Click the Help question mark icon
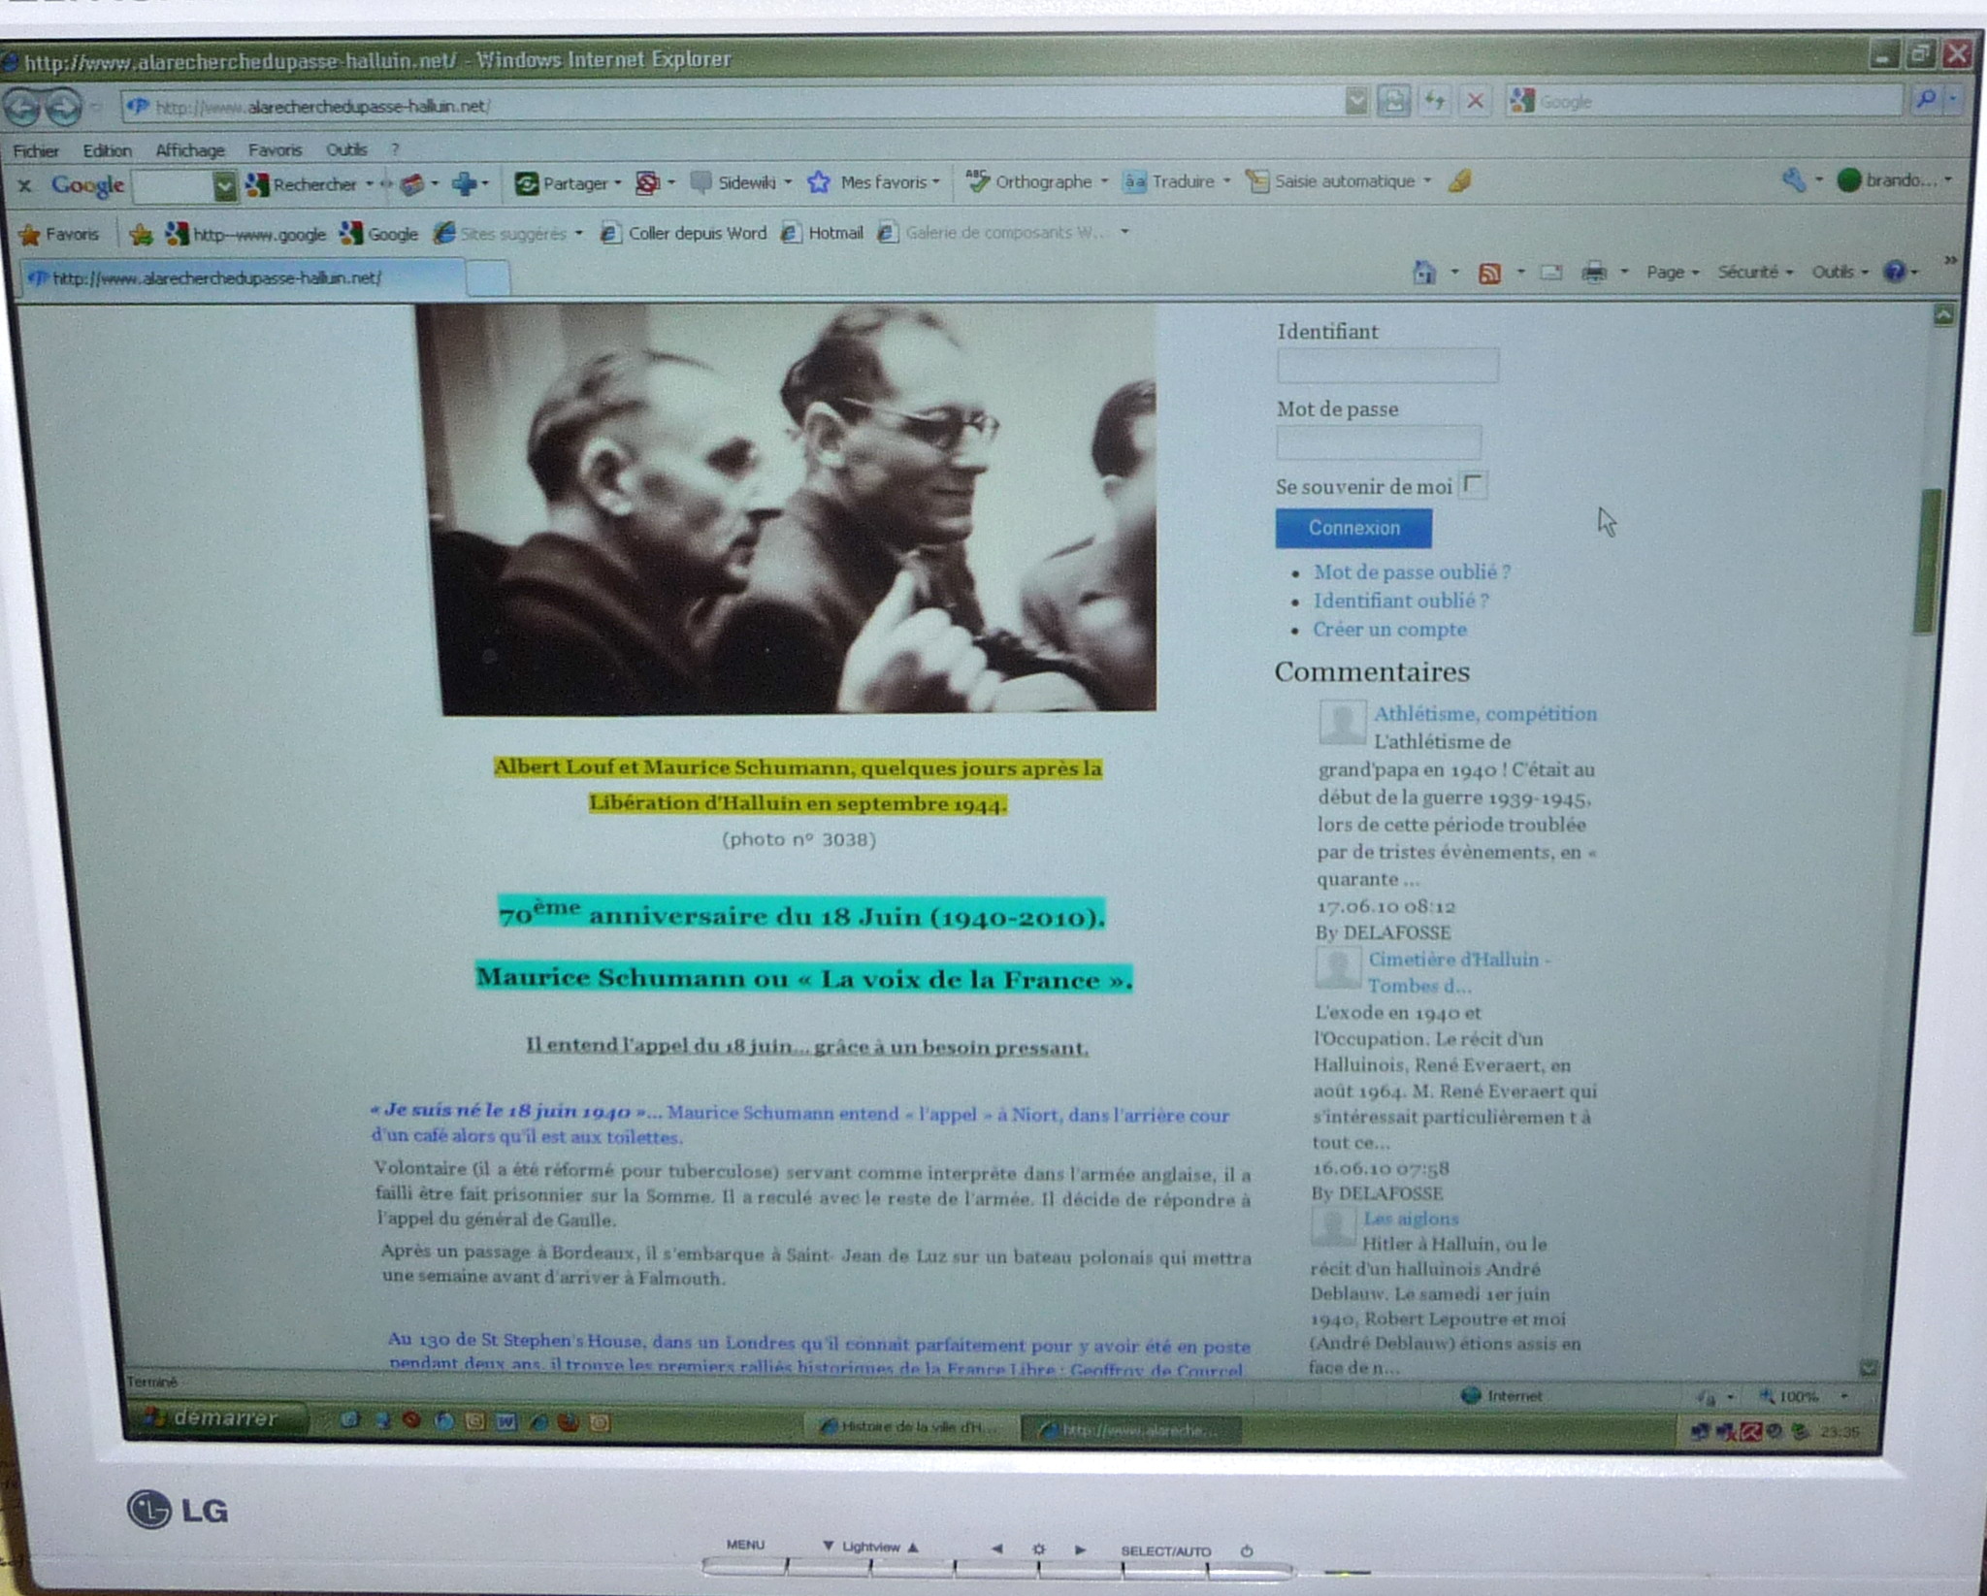Screen dimensions: 1987x1596 tap(1894, 272)
